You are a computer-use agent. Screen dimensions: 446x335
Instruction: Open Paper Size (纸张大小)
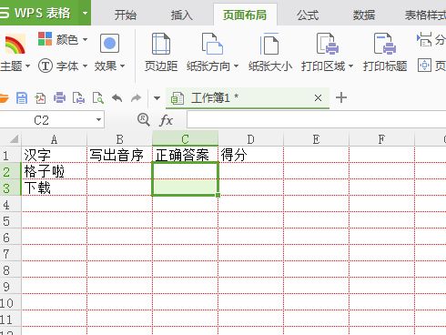click(270, 52)
